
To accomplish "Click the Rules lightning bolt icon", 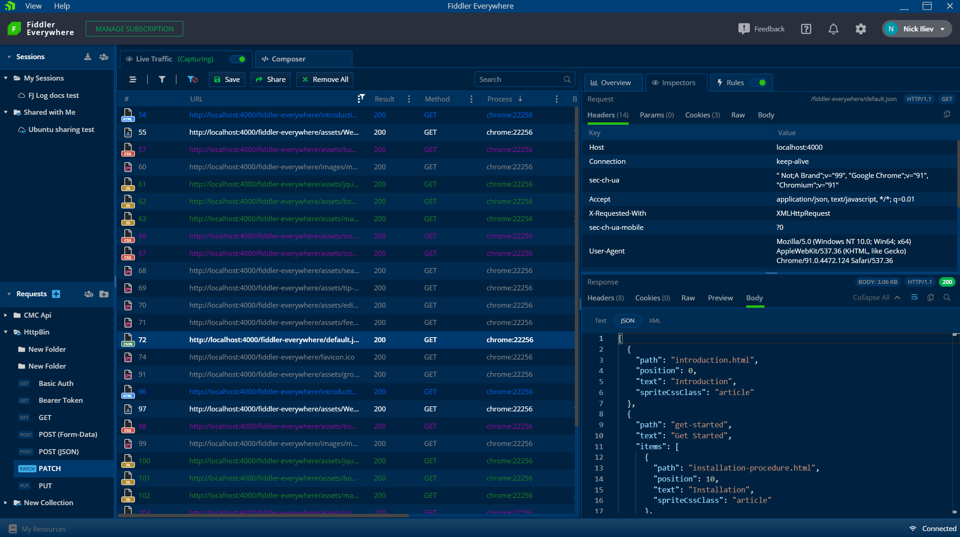I will [720, 82].
